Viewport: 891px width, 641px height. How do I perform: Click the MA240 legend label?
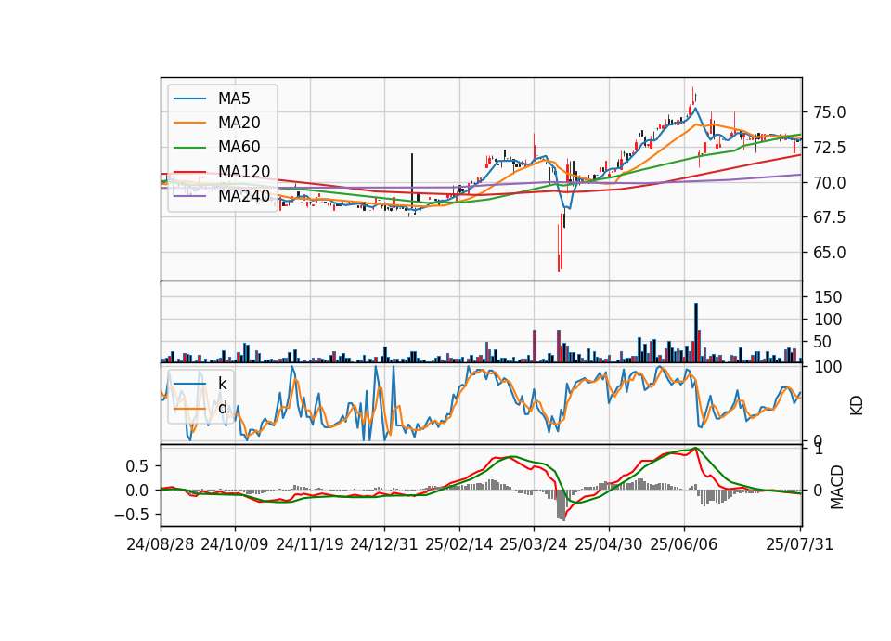(x=244, y=196)
